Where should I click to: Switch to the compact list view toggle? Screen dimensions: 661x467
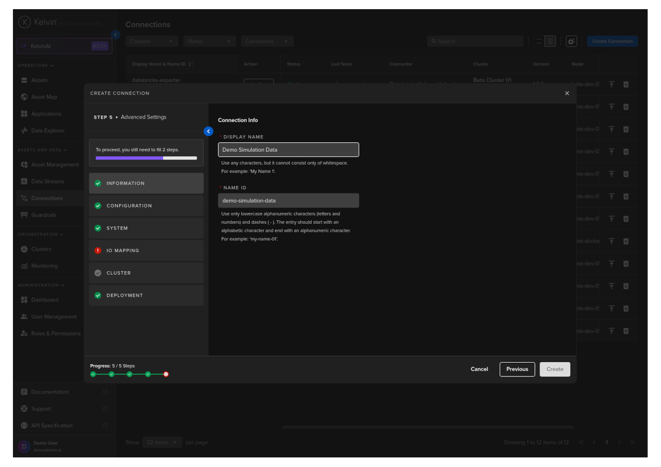pyautogui.click(x=539, y=41)
